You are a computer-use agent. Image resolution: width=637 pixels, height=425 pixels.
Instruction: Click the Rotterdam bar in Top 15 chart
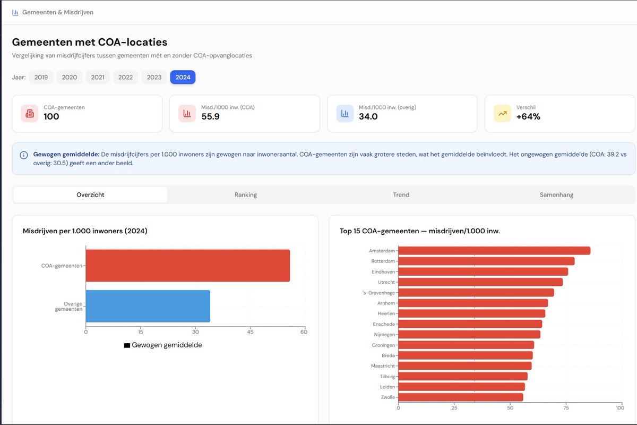point(486,261)
